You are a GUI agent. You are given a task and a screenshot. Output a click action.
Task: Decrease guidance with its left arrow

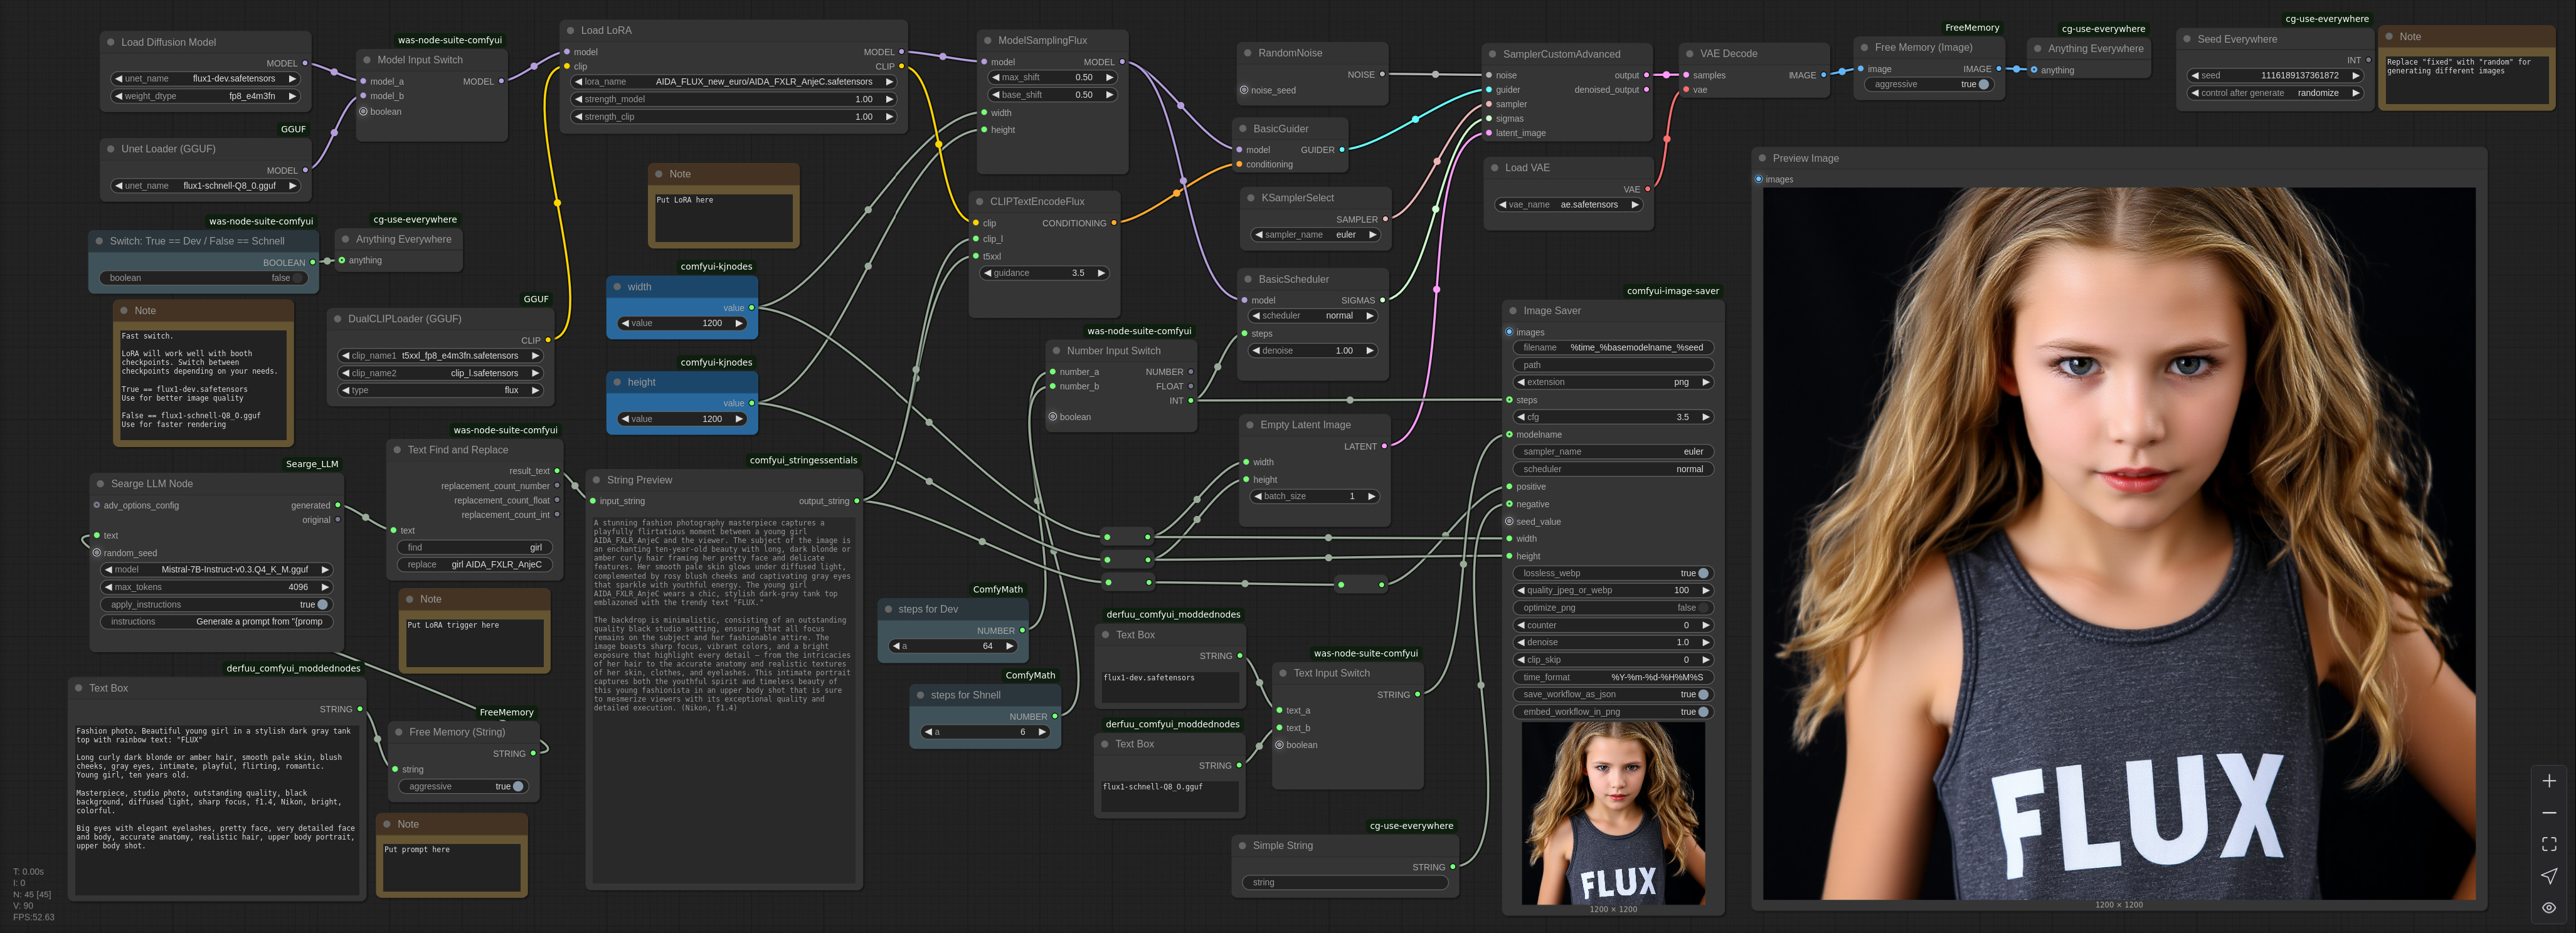[988, 273]
